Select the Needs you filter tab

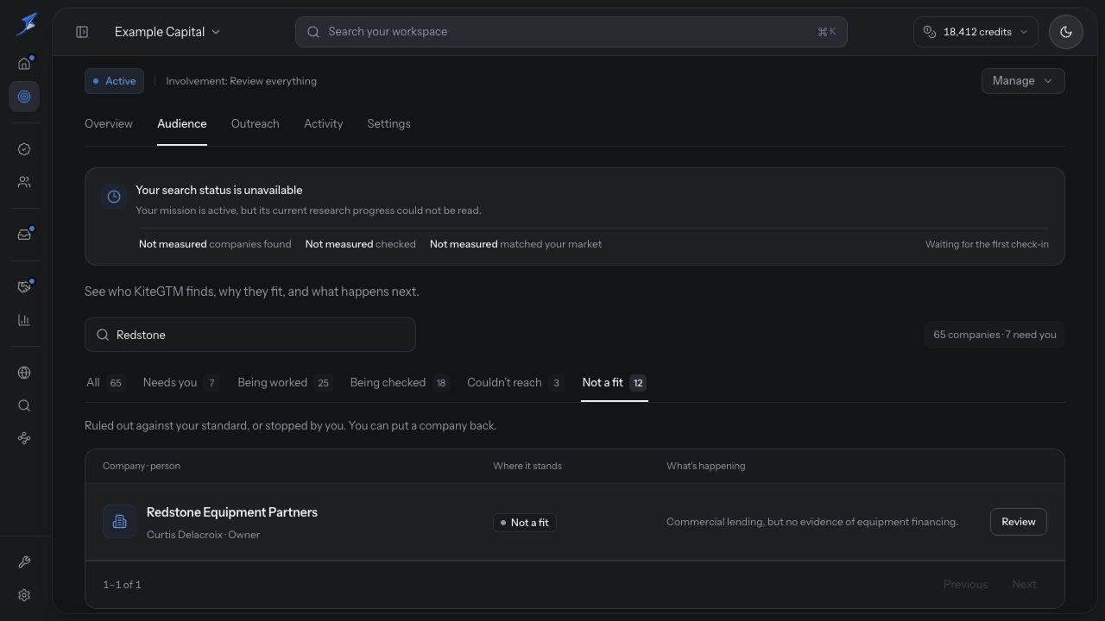(181, 383)
